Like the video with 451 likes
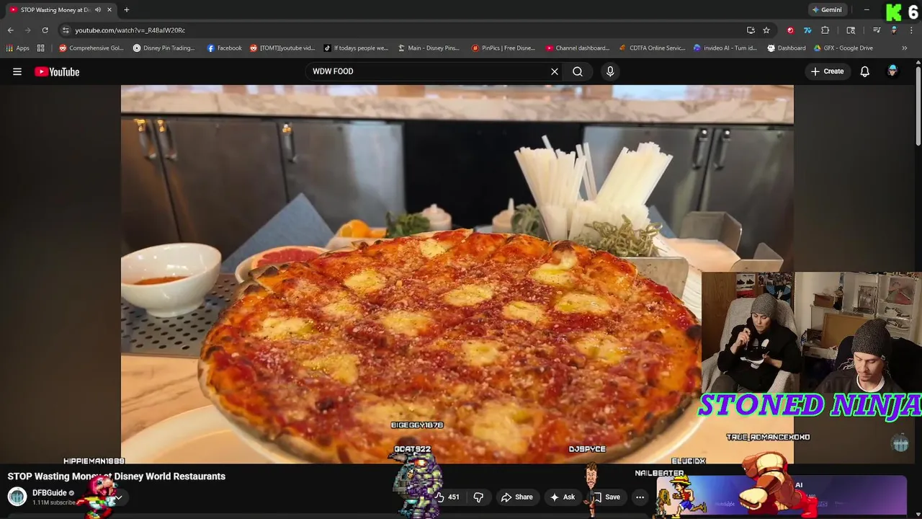This screenshot has width=922, height=519. (x=447, y=497)
